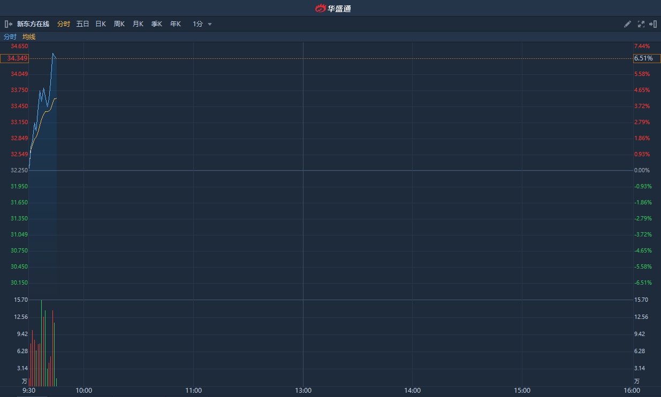Show the 月K monthly chart
The height and width of the screenshot is (397, 661).
click(x=138, y=24)
